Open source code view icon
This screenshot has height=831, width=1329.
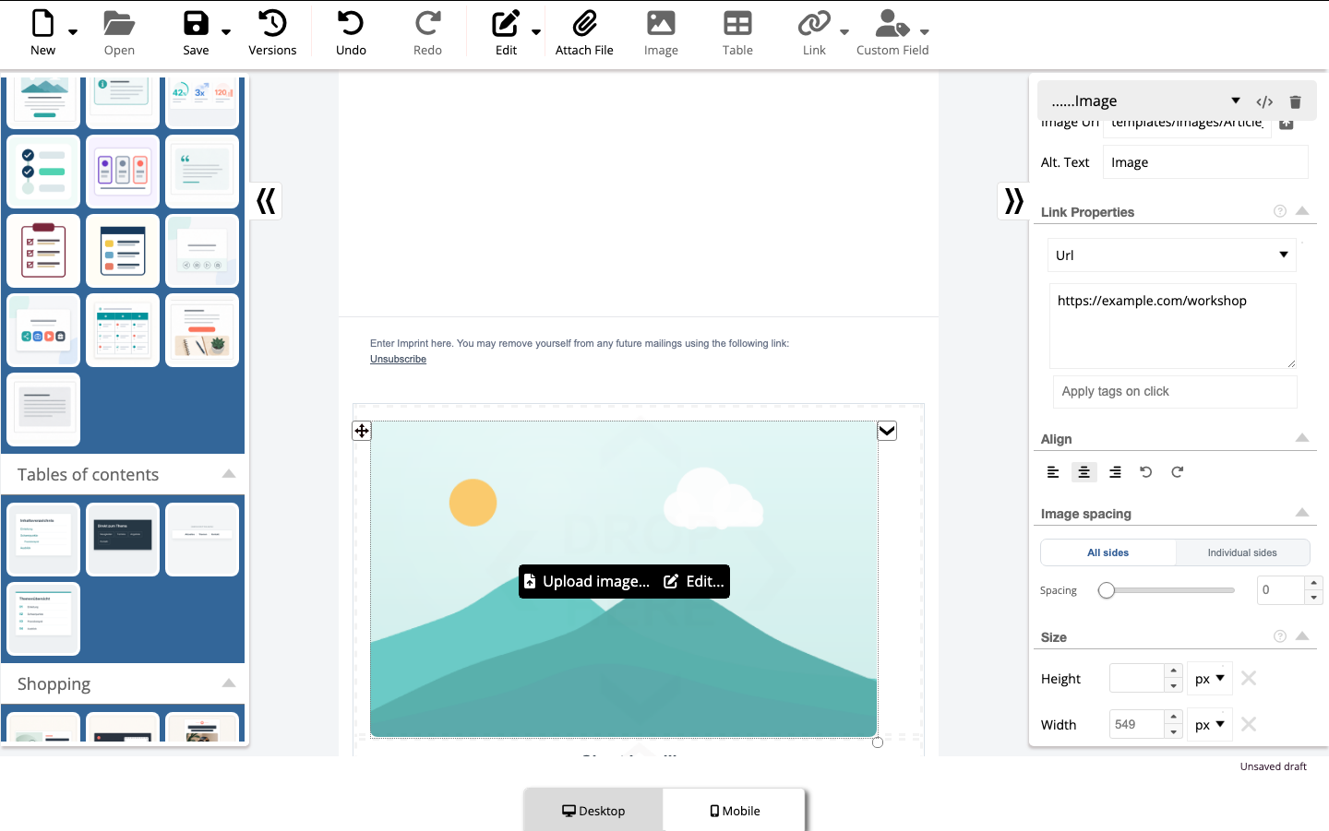point(1264,101)
